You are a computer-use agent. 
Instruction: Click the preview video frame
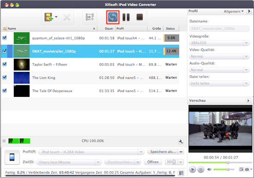[x=220, y=129]
